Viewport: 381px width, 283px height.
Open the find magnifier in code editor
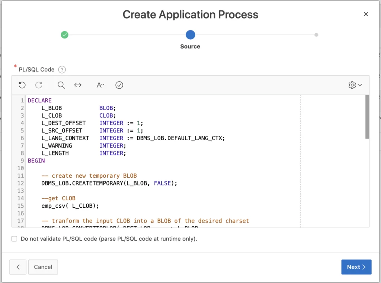click(x=61, y=85)
